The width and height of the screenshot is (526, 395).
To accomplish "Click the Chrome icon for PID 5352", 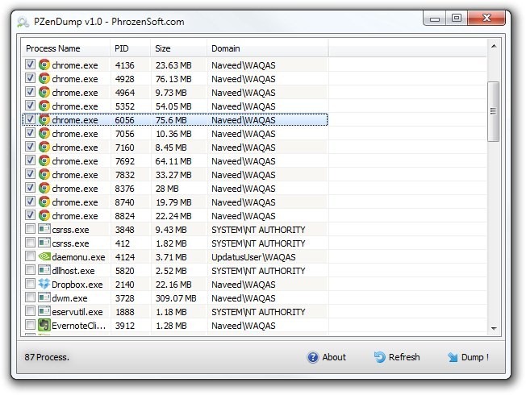I will point(44,106).
